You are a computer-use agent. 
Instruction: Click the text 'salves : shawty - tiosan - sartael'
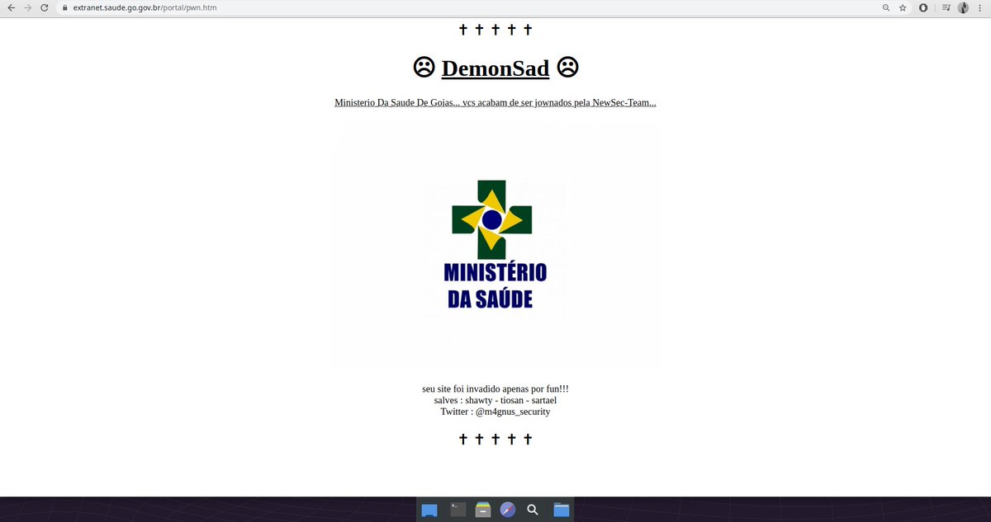495,400
